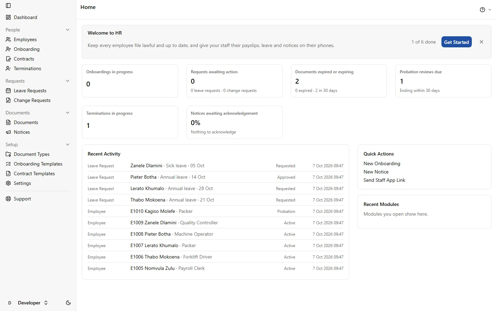Dismiss the Welcome to HR banner
Viewport: 497px width, 311px height.
481,42
